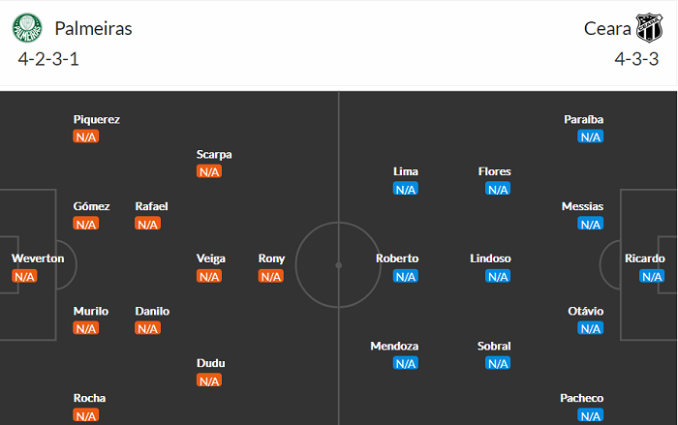This screenshot has height=425, width=678.
Task: Open the Palmeiras team name link
Action: (94, 28)
